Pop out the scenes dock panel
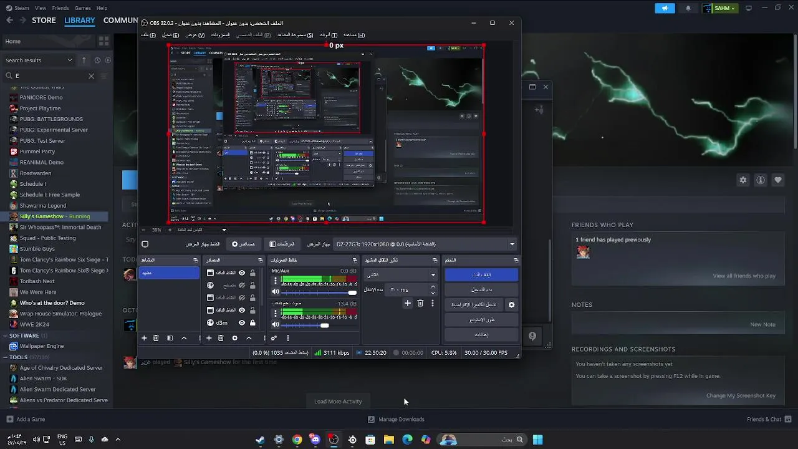Screen dimensions: 798x449 pos(195,260)
